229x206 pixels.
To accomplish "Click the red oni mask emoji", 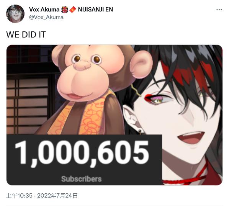I will 65,10.
